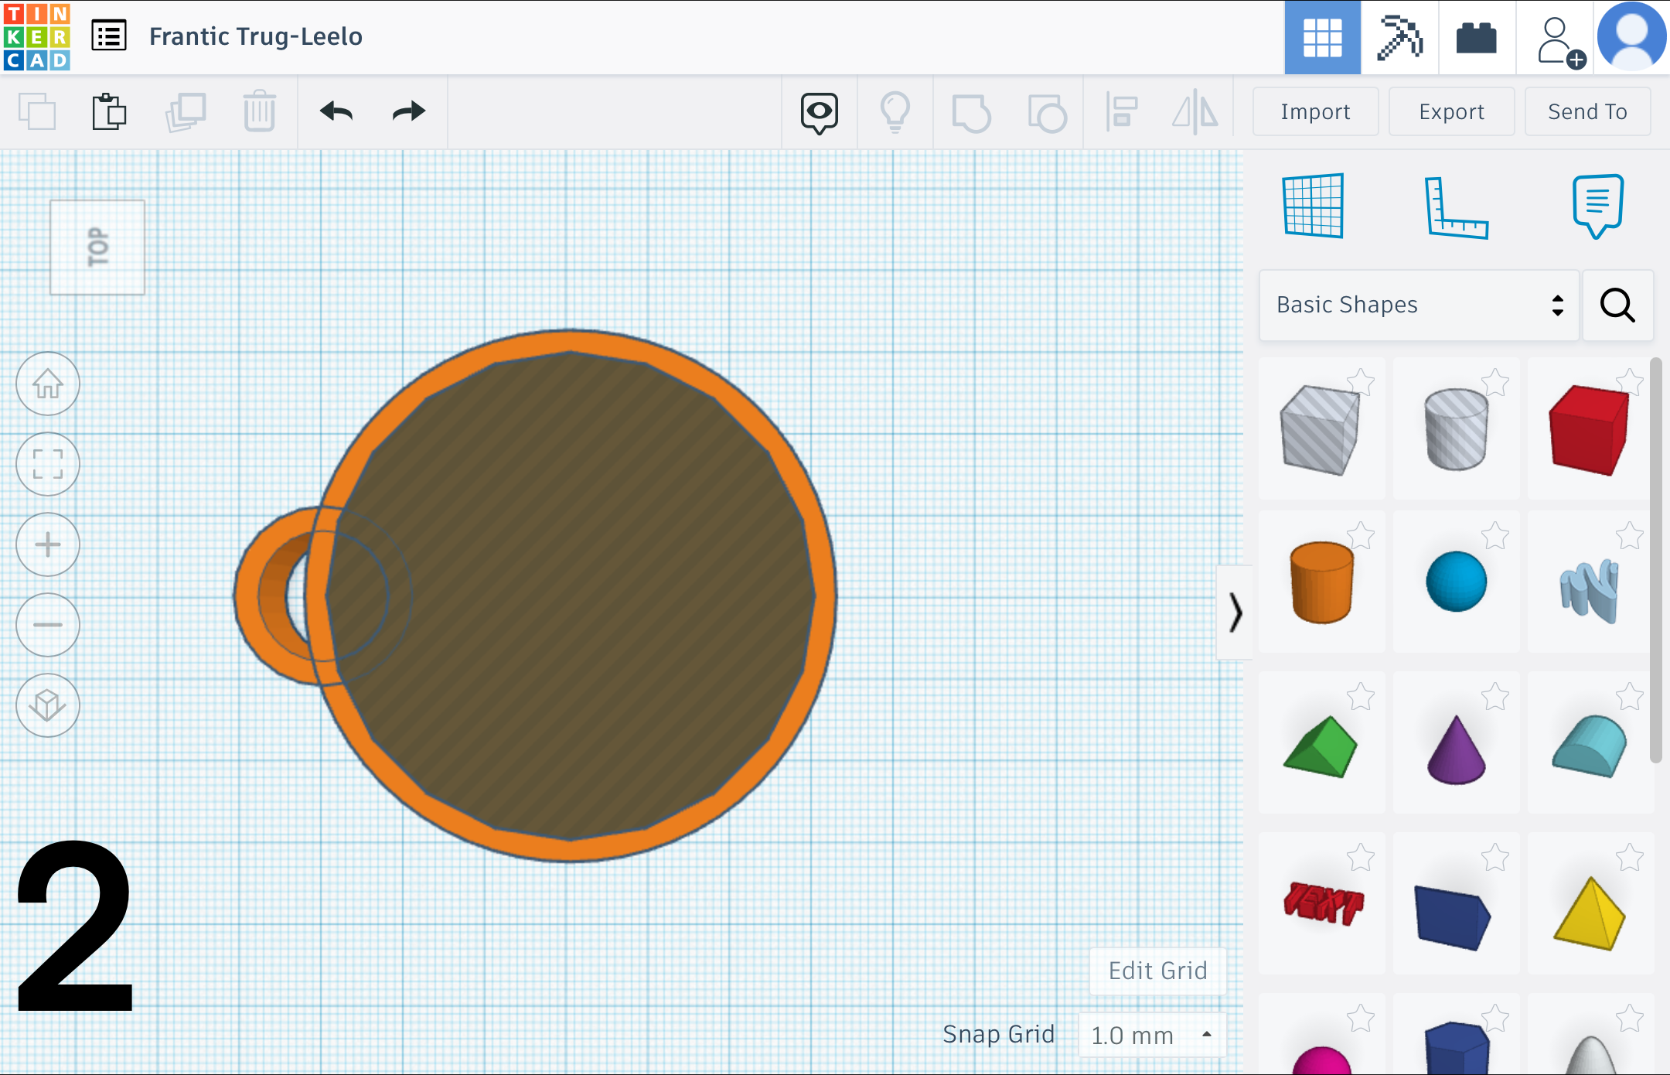Viewport: 1670px width, 1075px height.
Task: Click the Fit all in view button
Action: [x=48, y=464]
